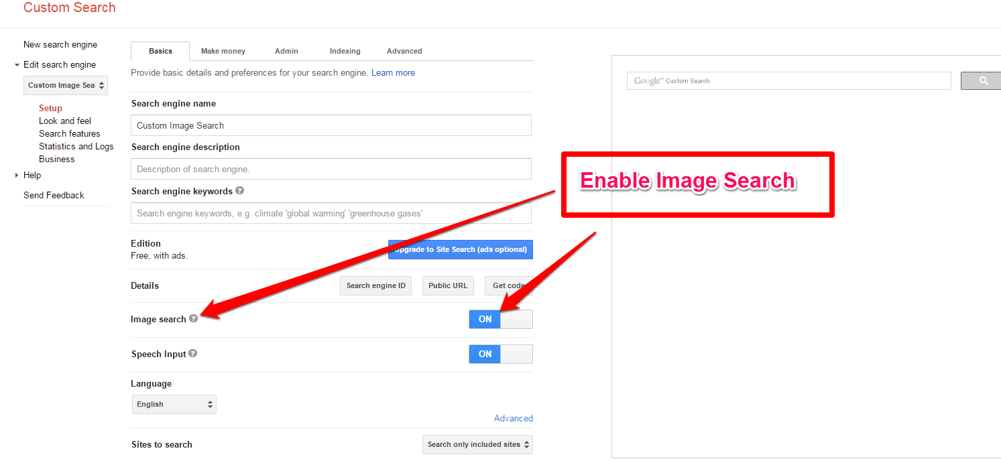The image size is (1001, 461).
Task: Select Look and feel in sidebar
Action: [x=65, y=121]
